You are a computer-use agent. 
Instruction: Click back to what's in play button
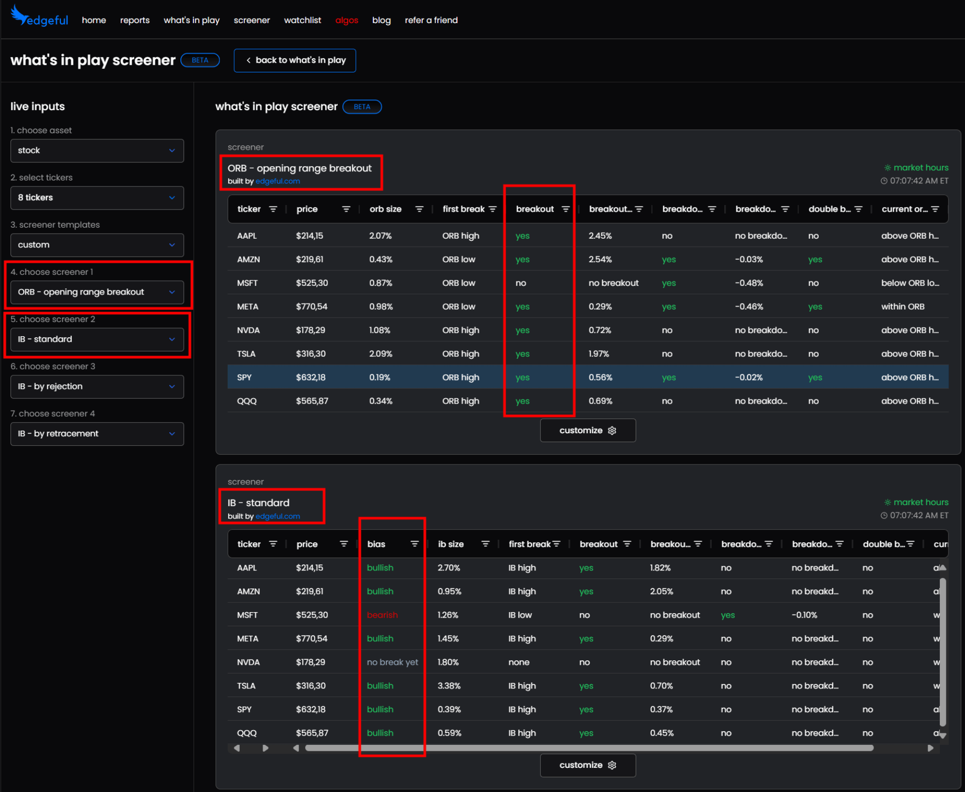click(x=295, y=60)
